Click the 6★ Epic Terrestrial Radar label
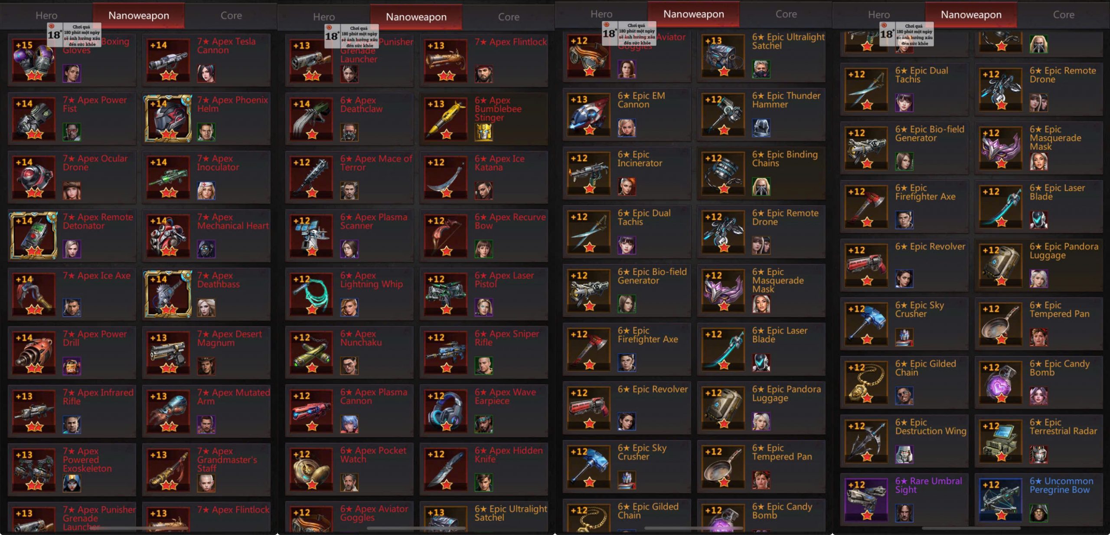1110x535 pixels. pos(1063,427)
